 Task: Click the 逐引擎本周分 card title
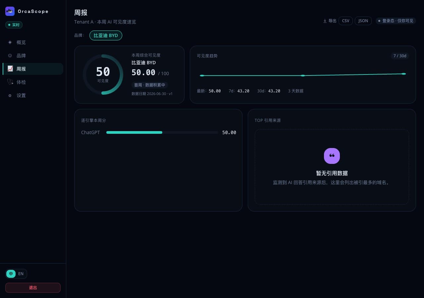pos(93,121)
